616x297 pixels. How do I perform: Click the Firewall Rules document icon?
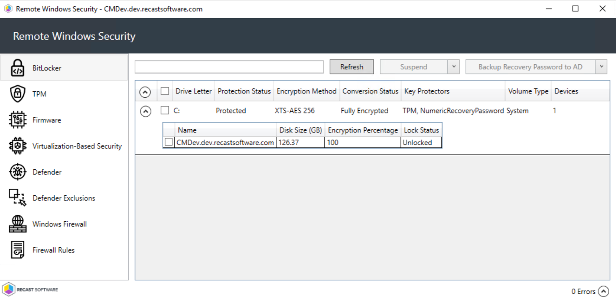point(17,250)
